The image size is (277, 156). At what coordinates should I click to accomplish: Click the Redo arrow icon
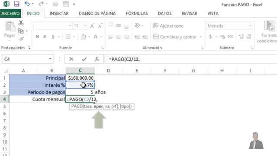click(x=41, y=4)
